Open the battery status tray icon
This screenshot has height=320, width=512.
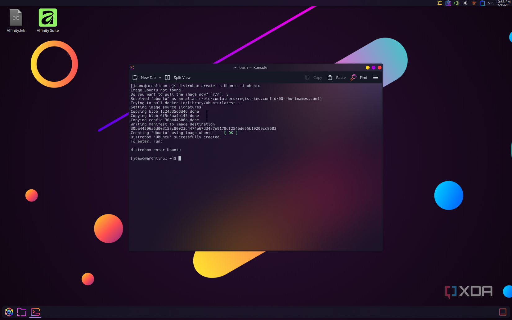(482, 3)
